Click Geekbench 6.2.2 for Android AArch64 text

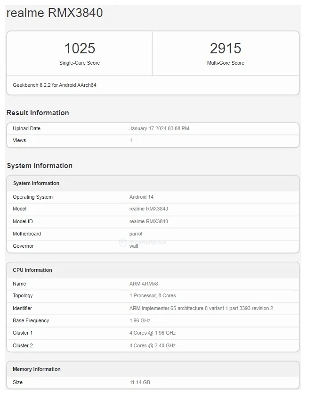[x=55, y=85]
